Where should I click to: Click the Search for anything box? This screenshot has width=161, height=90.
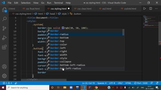(28, 87)
